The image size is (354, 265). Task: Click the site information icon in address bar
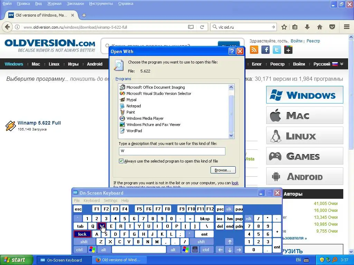click(x=17, y=27)
